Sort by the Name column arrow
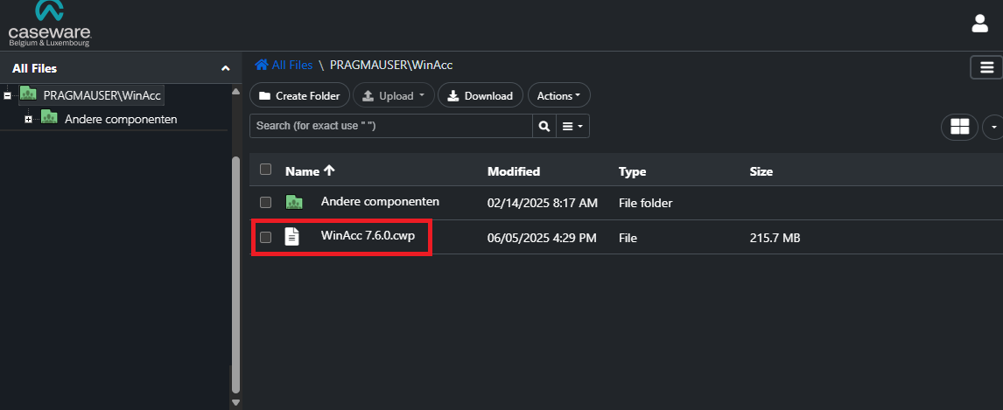1003x410 pixels. tap(329, 170)
